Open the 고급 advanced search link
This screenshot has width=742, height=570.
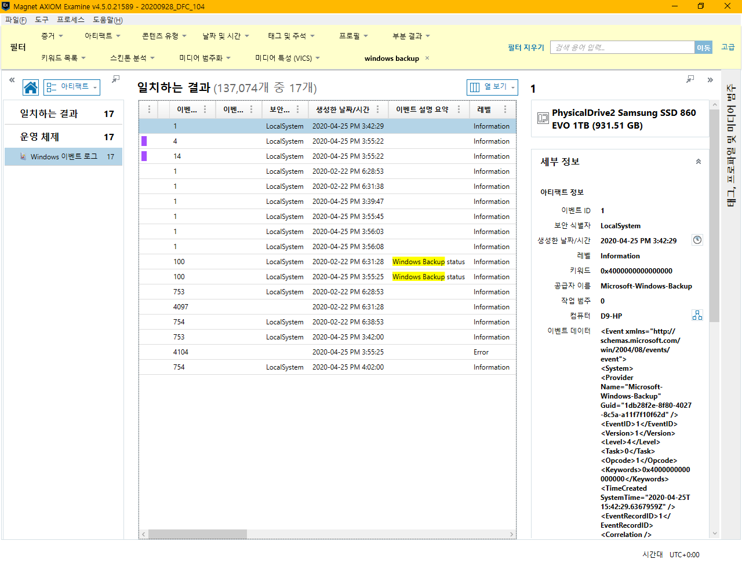[x=728, y=47]
